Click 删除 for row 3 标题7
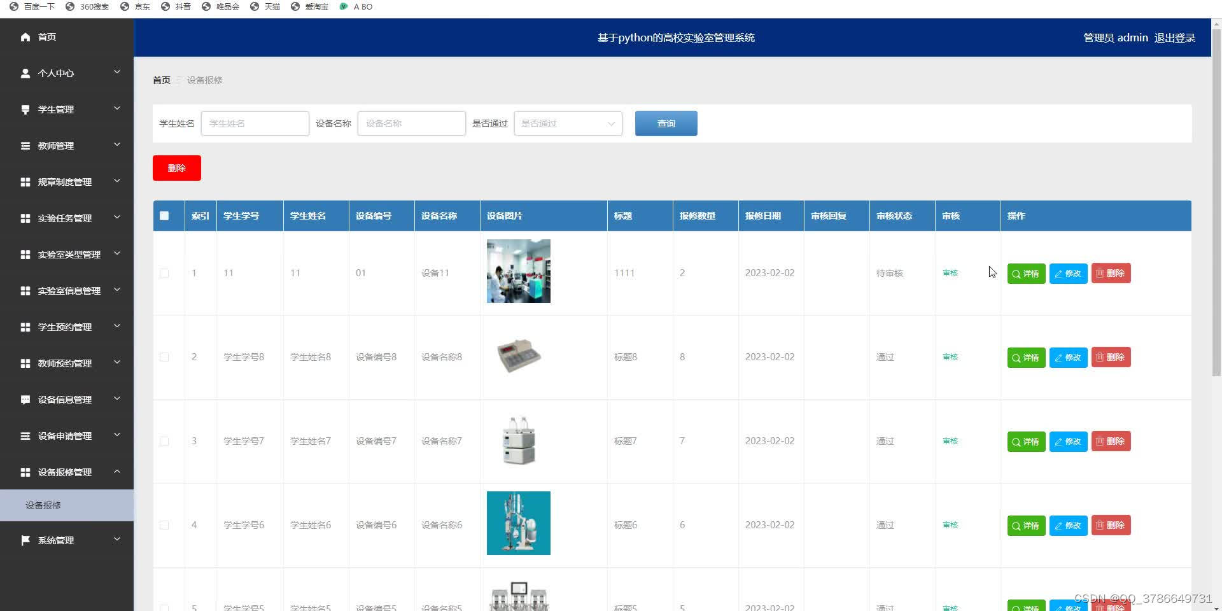 pos(1111,441)
